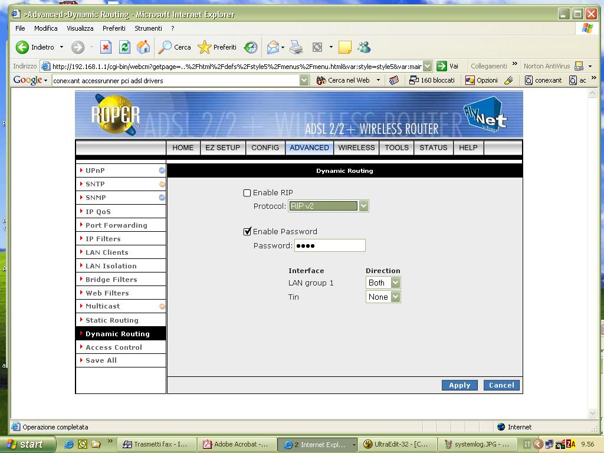
Task: Click the Windows Start button
Action: [x=28, y=444]
